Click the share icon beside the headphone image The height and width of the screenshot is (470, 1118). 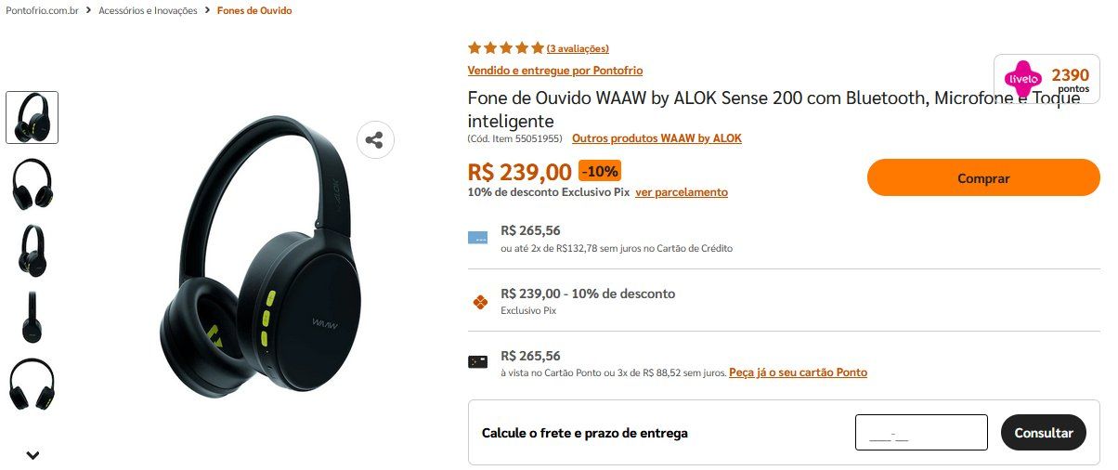375,140
